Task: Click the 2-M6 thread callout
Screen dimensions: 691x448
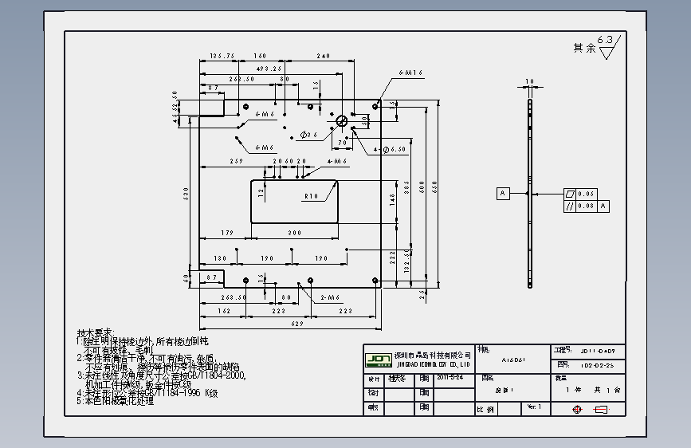Action: [330, 297]
